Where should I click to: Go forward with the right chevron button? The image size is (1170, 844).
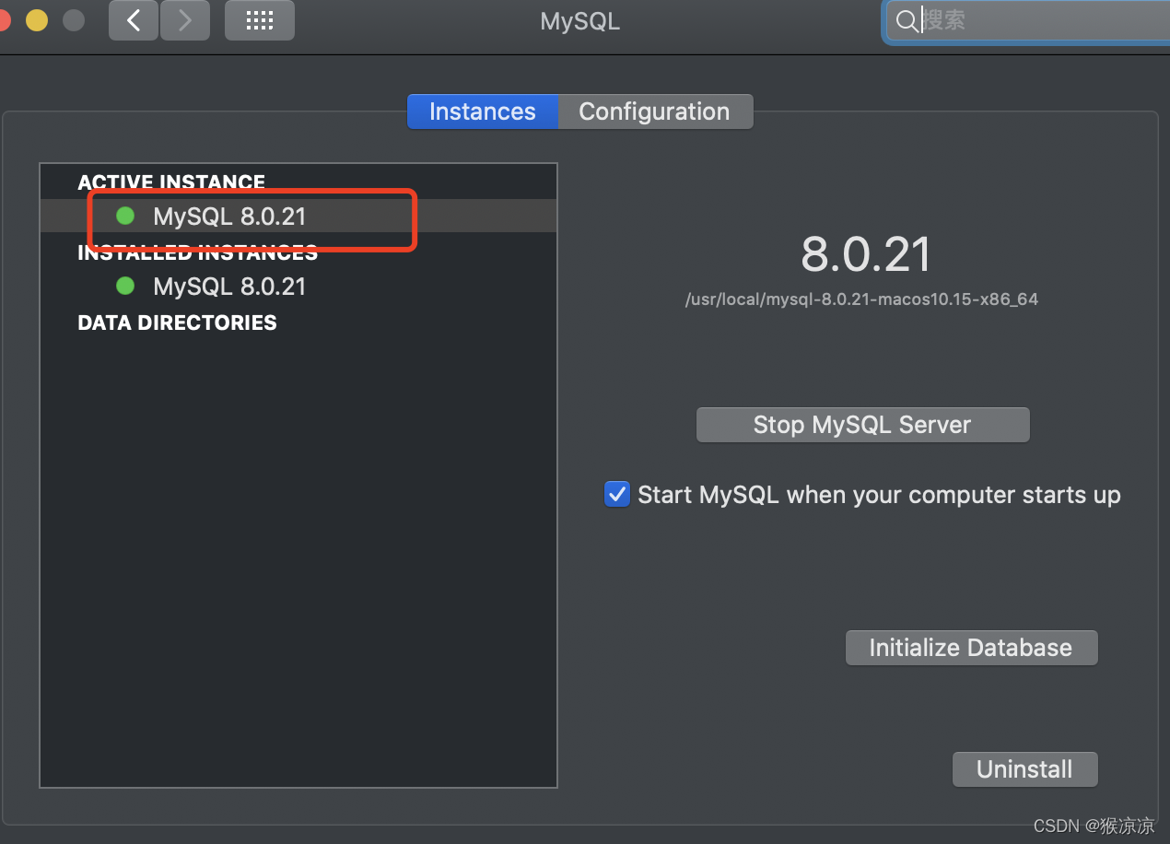point(185,20)
